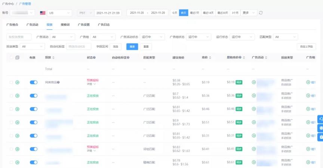Sort by the 竞价 column arrows
Screen dimensions: 323x168
210,57
